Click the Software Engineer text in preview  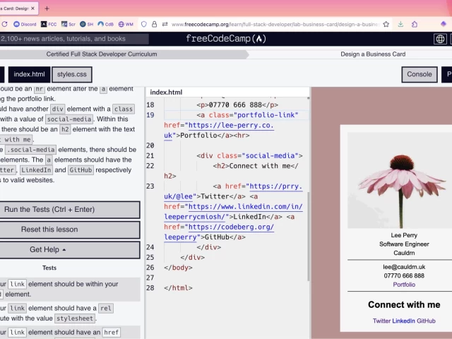(x=404, y=244)
